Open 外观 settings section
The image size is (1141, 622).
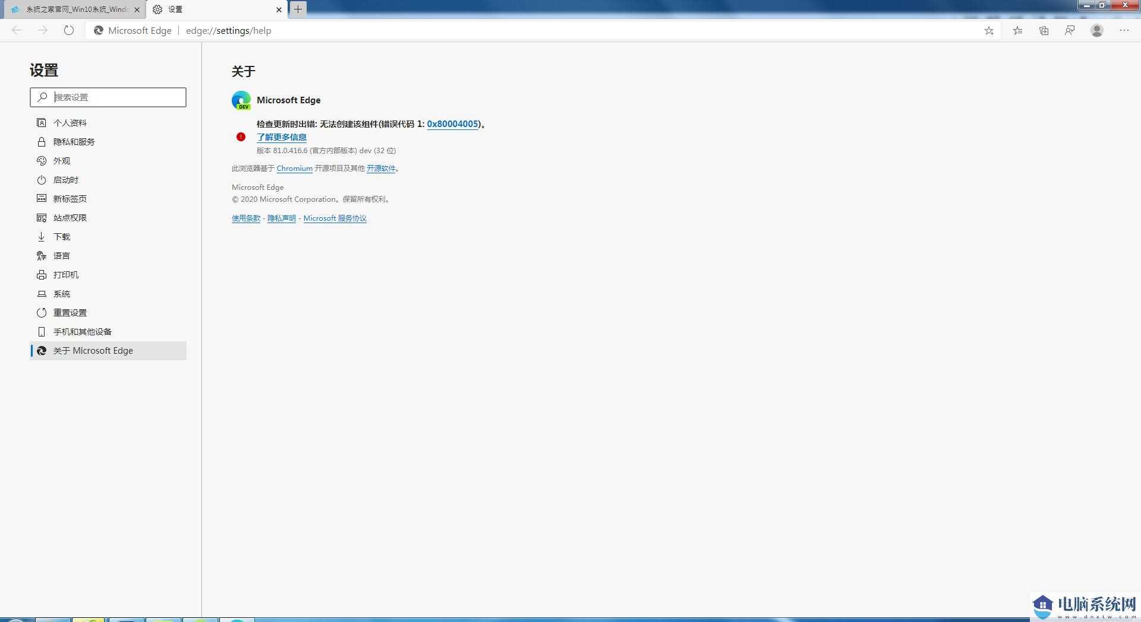pos(108,161)
